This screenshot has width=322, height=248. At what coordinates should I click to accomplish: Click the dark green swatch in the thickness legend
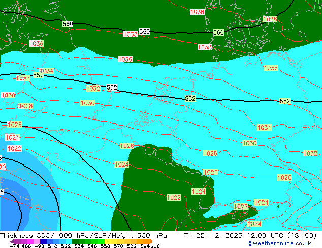tap(75, 241)
